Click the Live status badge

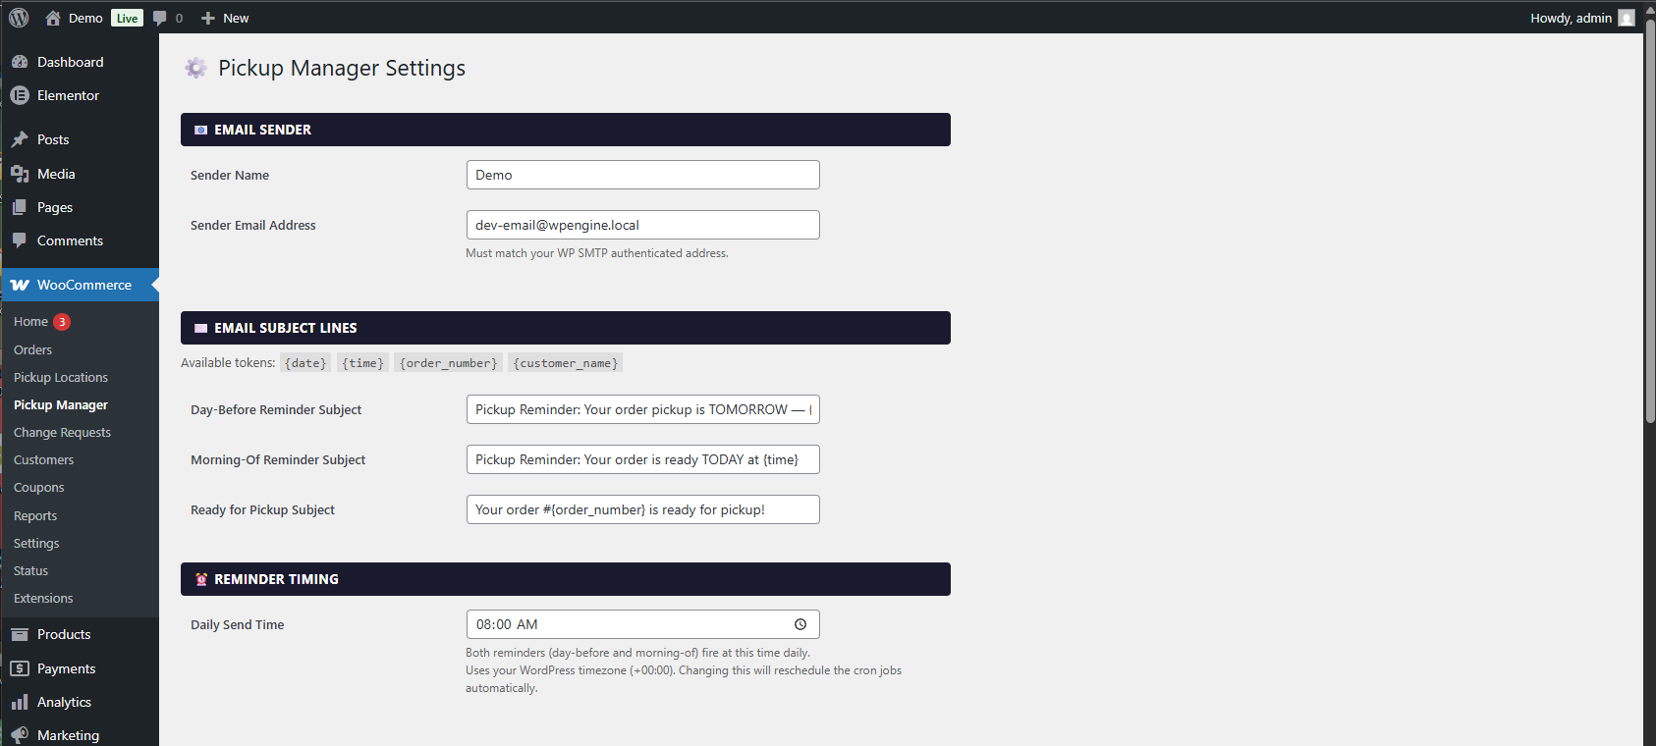(x=127, y=18)
